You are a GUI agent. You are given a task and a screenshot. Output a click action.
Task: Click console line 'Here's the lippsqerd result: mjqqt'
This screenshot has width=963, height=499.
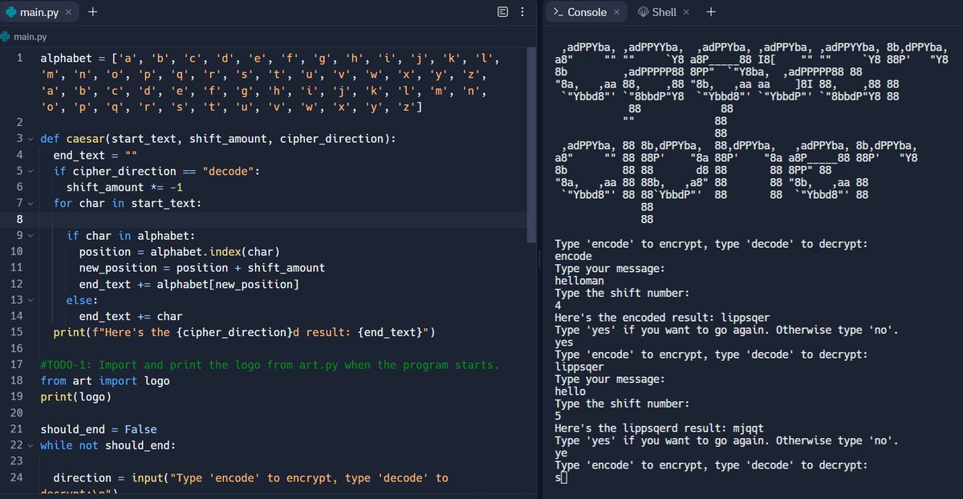(659, 428)
